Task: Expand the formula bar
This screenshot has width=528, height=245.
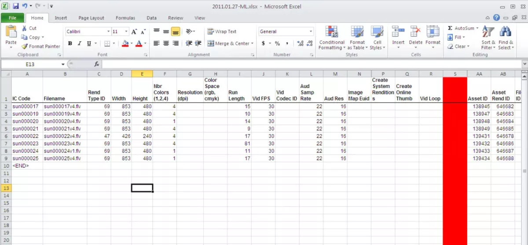Action: coord(524,64)
